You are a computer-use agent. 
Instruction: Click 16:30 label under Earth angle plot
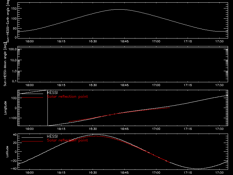coord(93,41)
